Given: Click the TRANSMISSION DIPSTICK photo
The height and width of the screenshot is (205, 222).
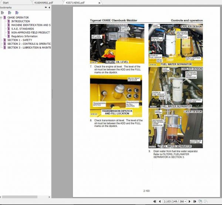Looking at the screenshot, I should (x=116, y=96).
